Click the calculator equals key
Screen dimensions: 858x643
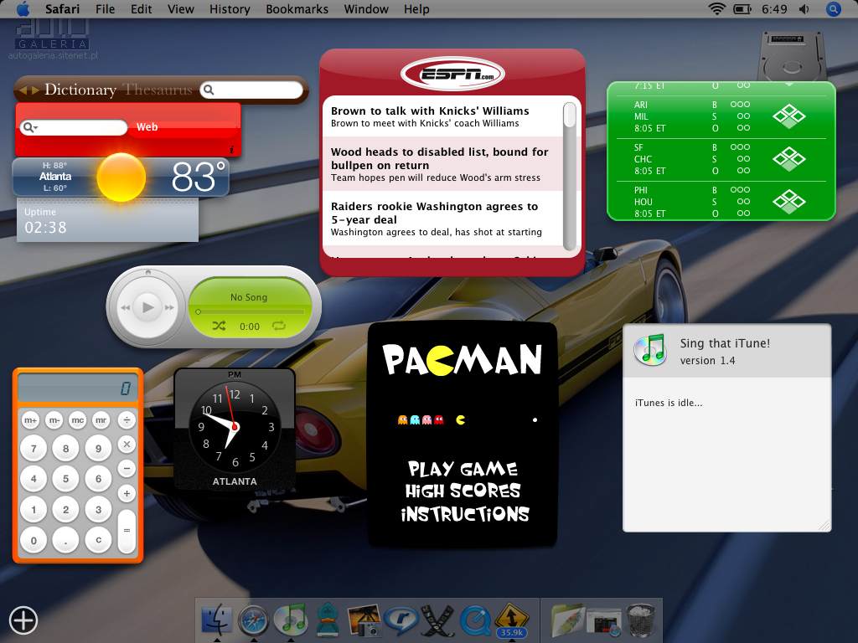127,531
